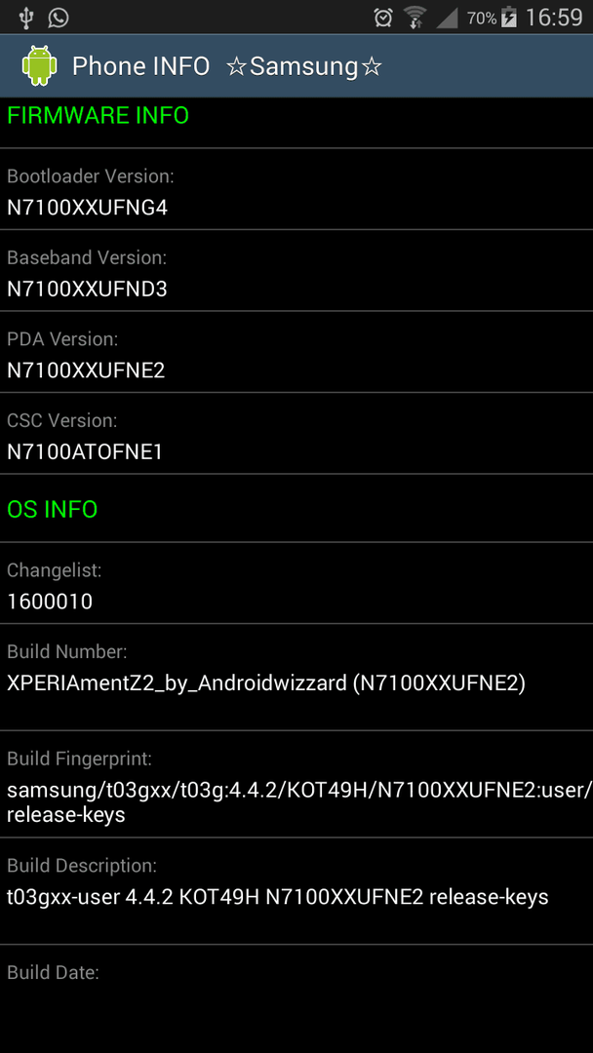Select the Changelist 1600010 entry
This screenshot has width=593, height=1053.
tap(296, 583)
